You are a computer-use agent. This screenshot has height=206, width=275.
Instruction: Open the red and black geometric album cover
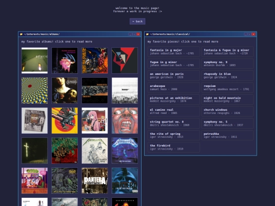125,61
